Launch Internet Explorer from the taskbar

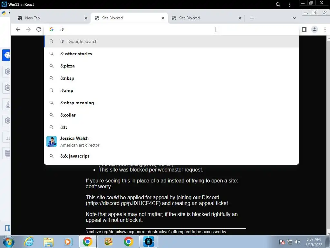29,242
